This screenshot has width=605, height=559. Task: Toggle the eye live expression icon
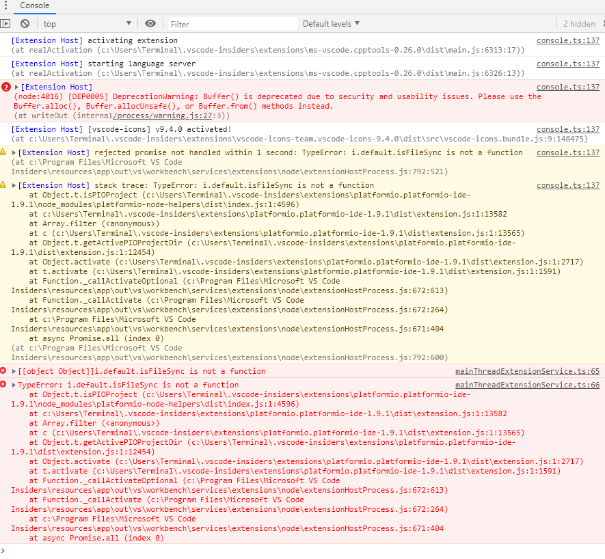click(150, 23)
